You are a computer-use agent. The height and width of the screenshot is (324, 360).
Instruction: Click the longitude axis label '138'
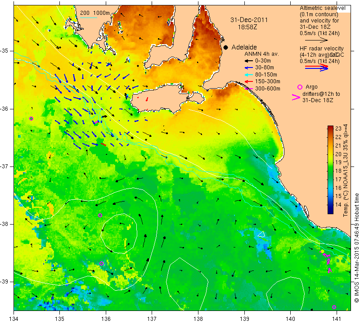(x=198, y=319)
